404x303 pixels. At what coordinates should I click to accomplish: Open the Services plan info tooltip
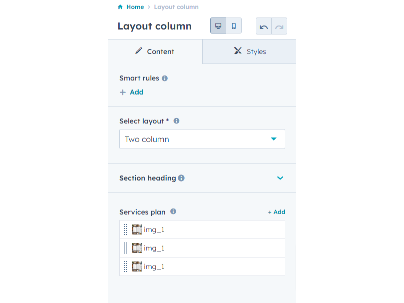173,211
